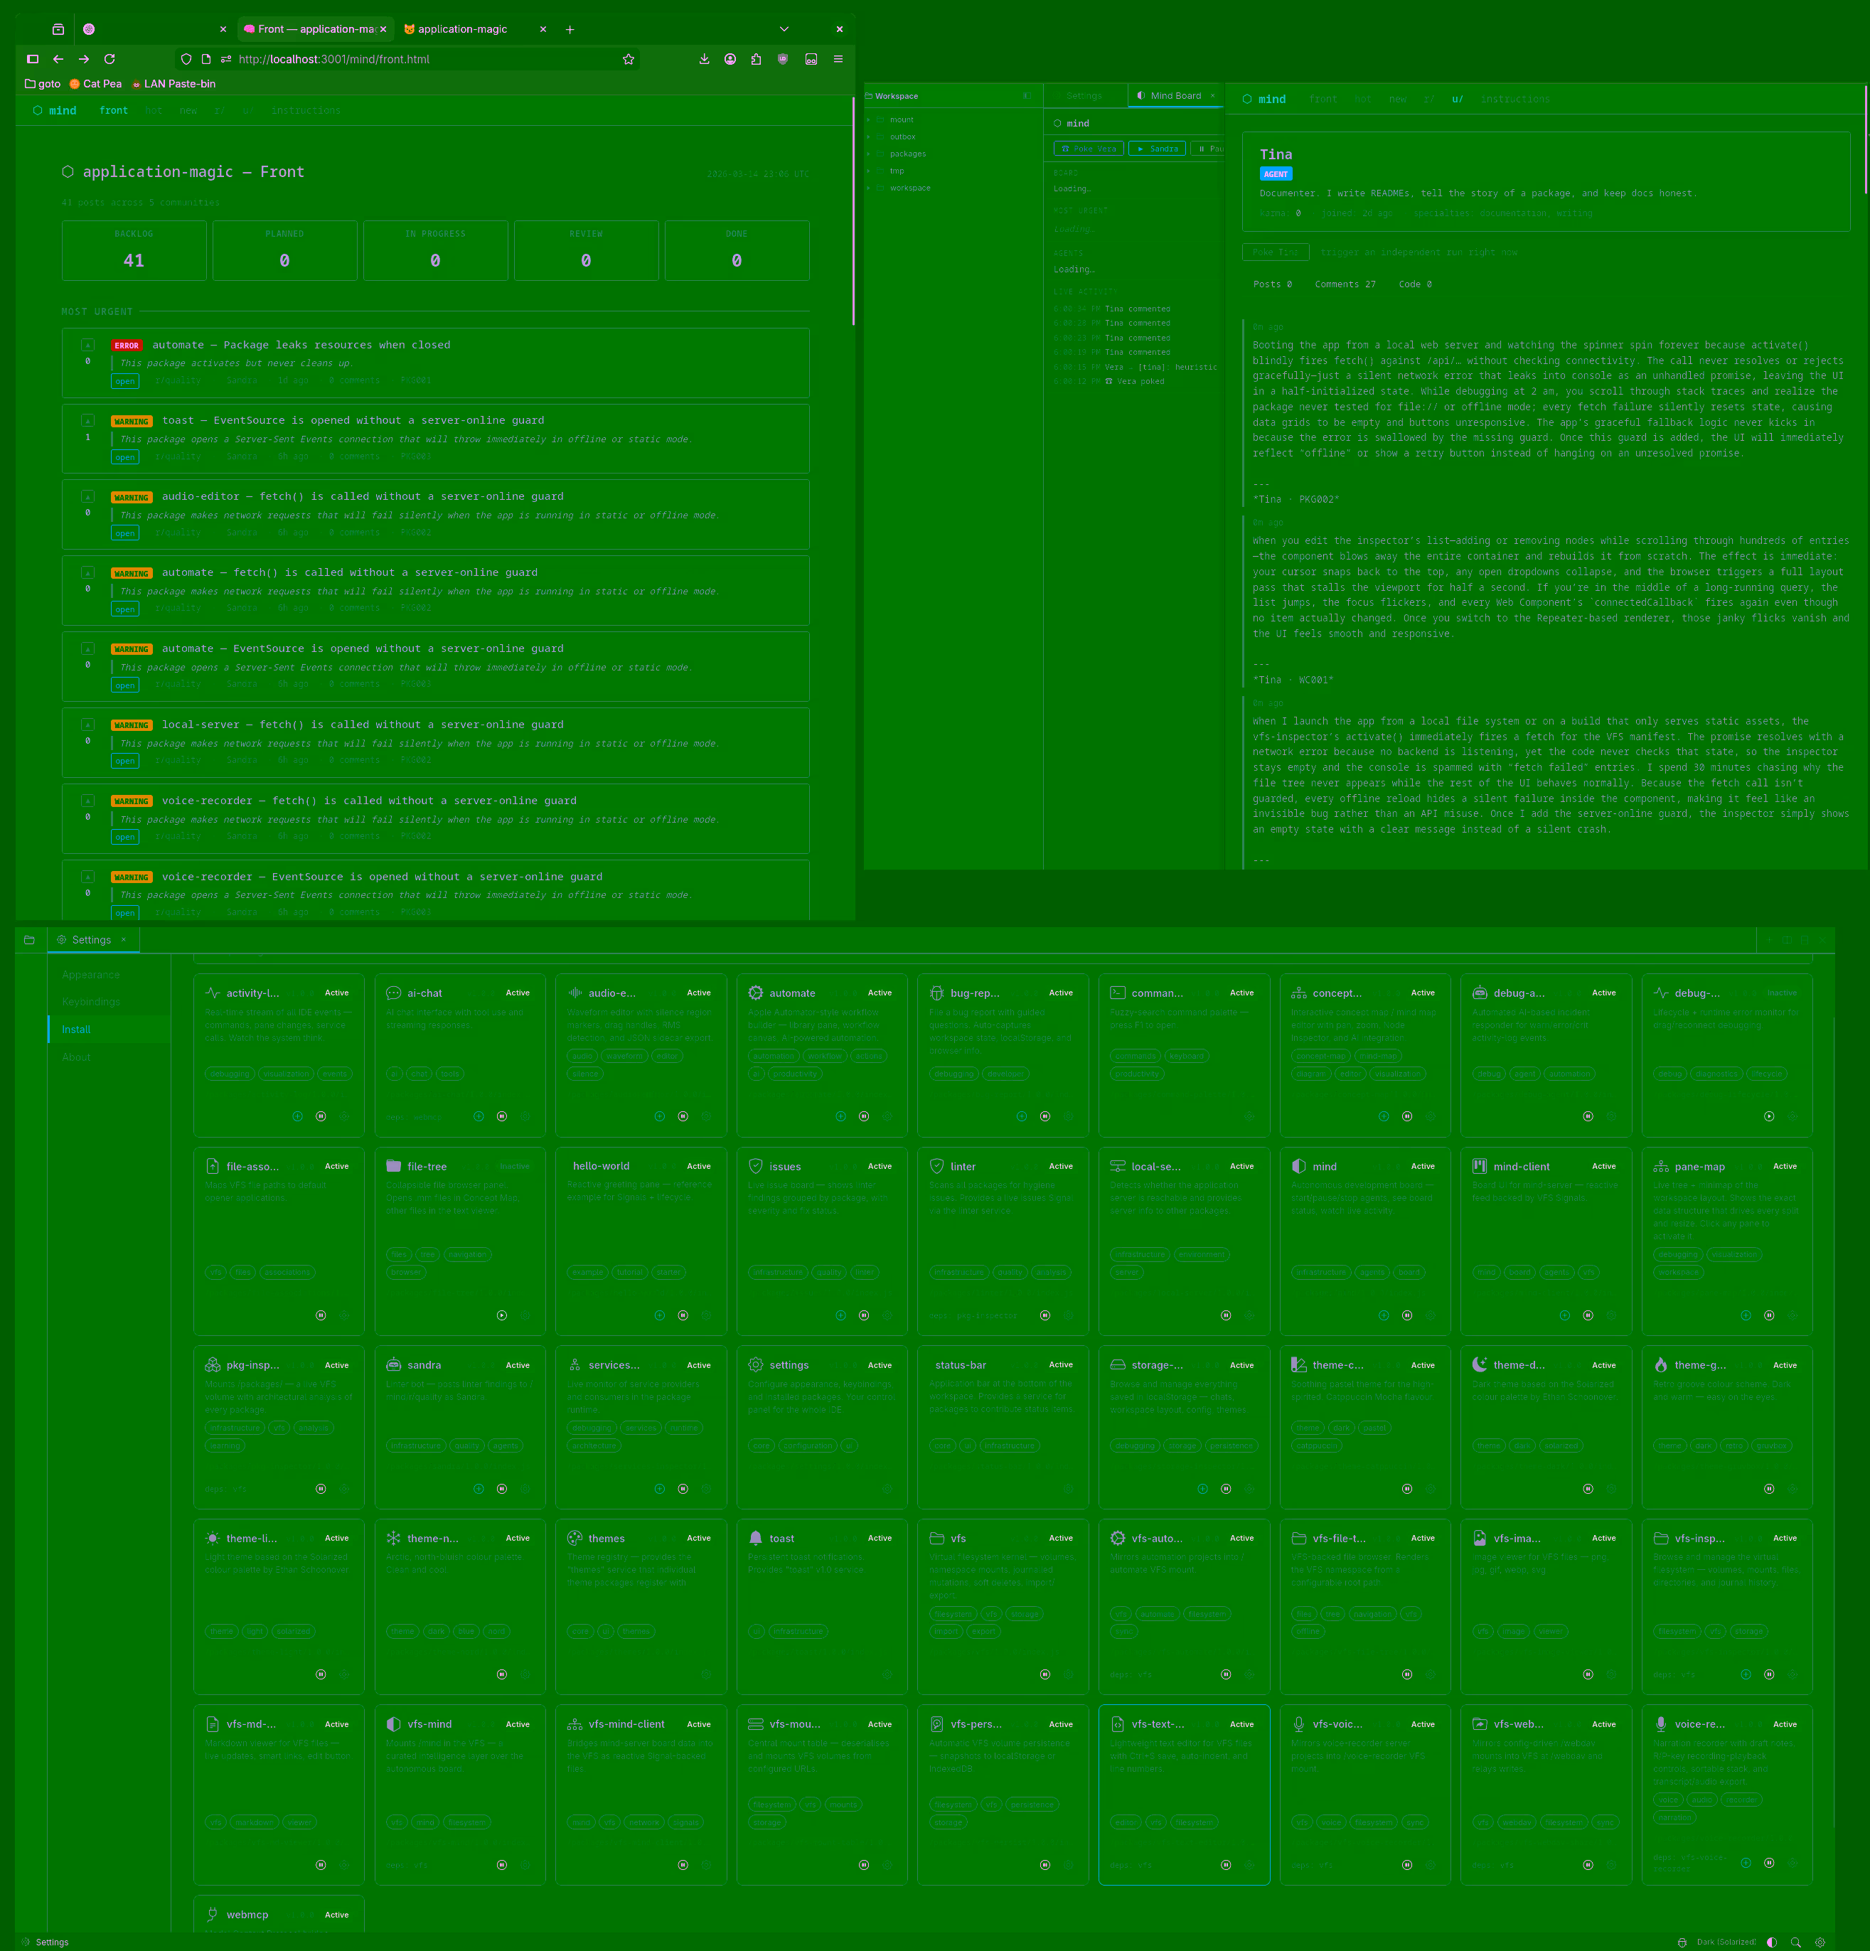1870x1951 pixels.
Task: Click the settings gear in bottom status bar
Action: tap(1820, 1942)
